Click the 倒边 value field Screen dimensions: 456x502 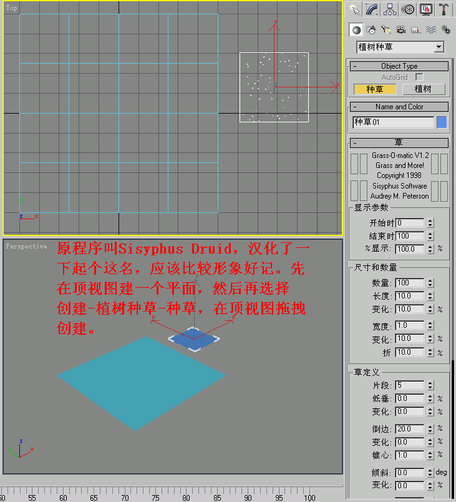[410, 429]
